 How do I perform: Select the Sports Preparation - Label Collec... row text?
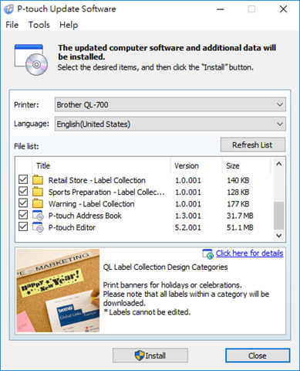click(106, 192)
